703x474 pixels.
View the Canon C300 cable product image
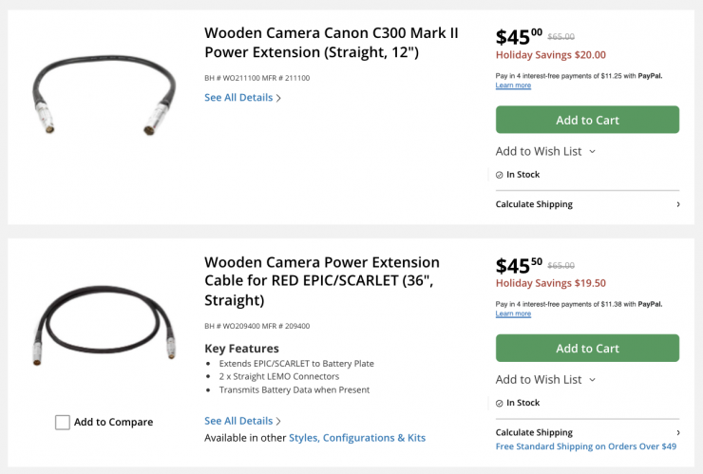tap(104, 95)
